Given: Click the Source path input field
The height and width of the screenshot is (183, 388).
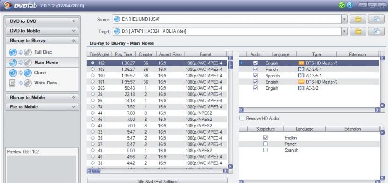Looking at the screenshot, I should (x=227, y=19).
